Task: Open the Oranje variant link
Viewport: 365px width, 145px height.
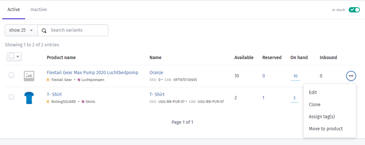Action: (x=157, y=72)
